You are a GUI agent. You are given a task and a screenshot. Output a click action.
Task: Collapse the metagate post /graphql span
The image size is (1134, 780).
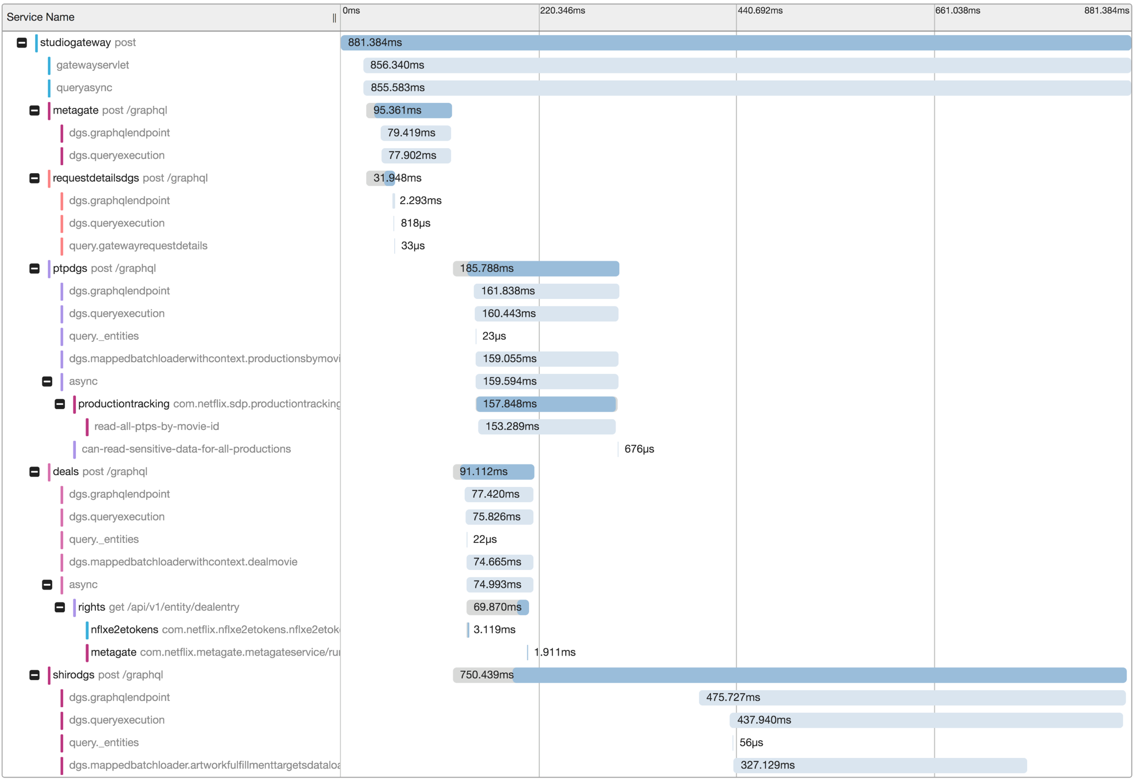[x=34, y=111]
